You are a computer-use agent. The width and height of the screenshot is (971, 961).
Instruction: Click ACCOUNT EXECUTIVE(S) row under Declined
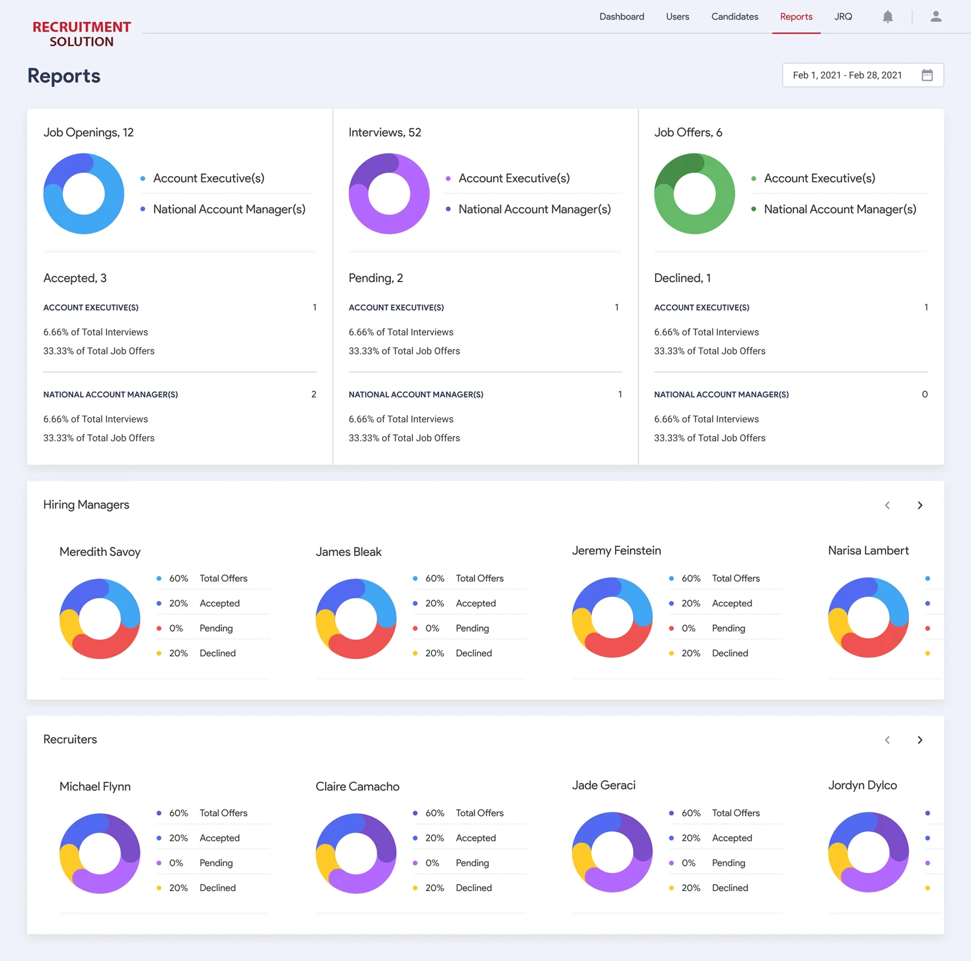[x=791, y=307]
